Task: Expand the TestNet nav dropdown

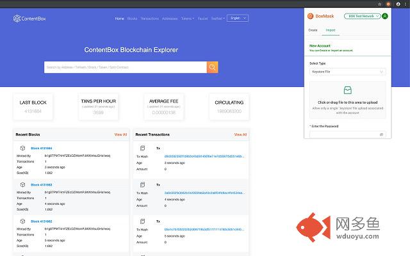Action: click(218, 19)
